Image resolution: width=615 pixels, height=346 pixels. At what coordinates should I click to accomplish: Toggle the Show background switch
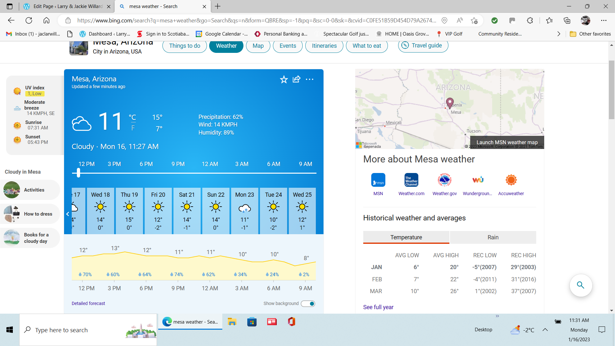[x=308, y=304]
